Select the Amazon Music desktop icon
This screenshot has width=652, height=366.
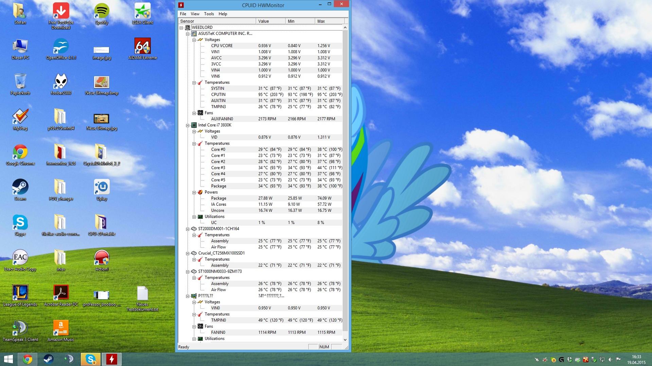coord(61,331)
